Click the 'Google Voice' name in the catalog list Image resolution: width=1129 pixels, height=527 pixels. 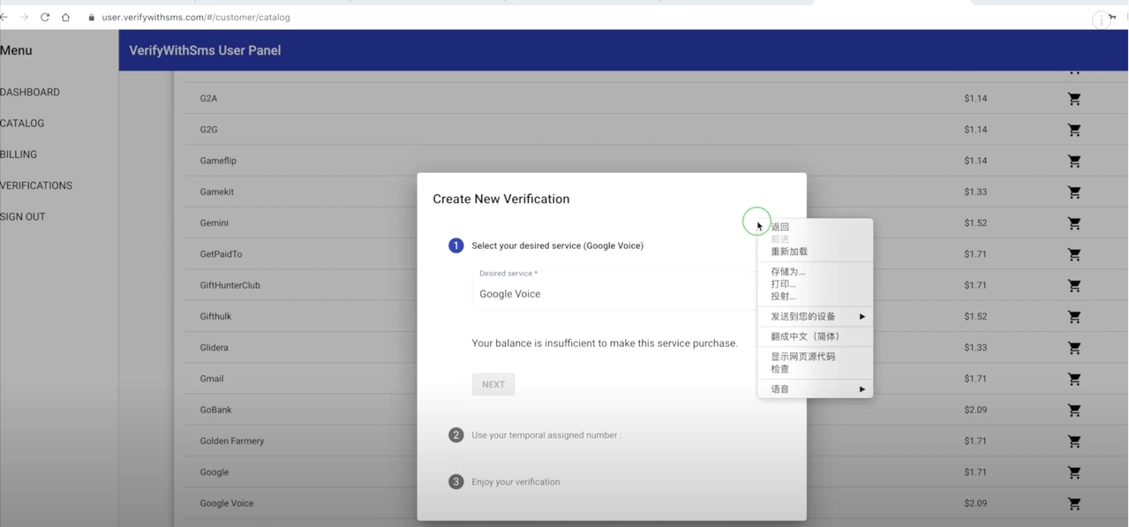click(227, 503)
